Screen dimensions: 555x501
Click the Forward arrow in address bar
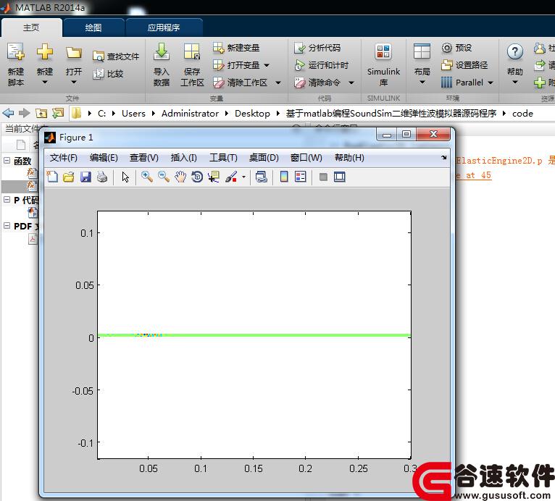click(x=24, y=114)
